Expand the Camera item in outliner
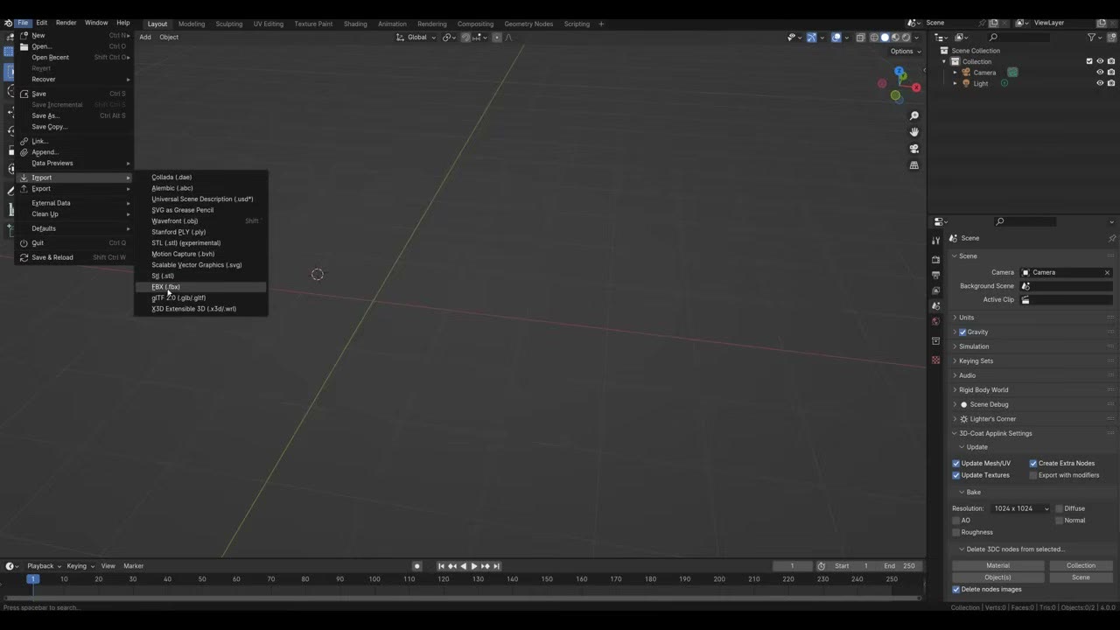 pyautogui.click(x=955, y=73)
